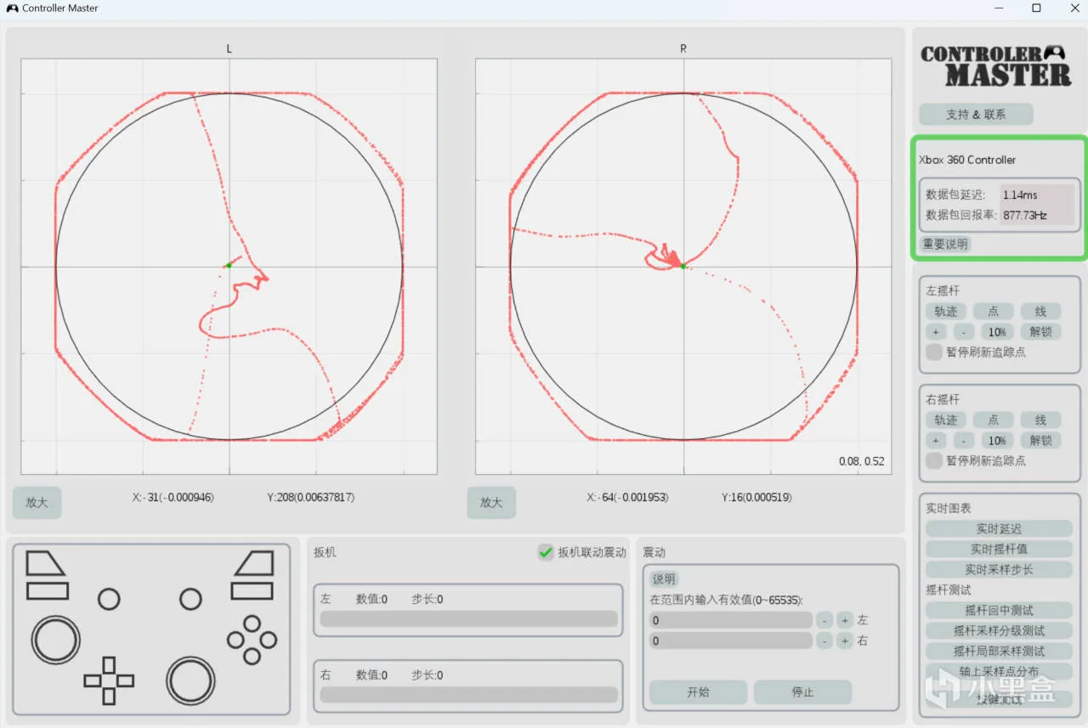Screen dimensions: 1088x728
Task: Click the left stick double-circle in controller diagram
Action: tap(56, 640)
